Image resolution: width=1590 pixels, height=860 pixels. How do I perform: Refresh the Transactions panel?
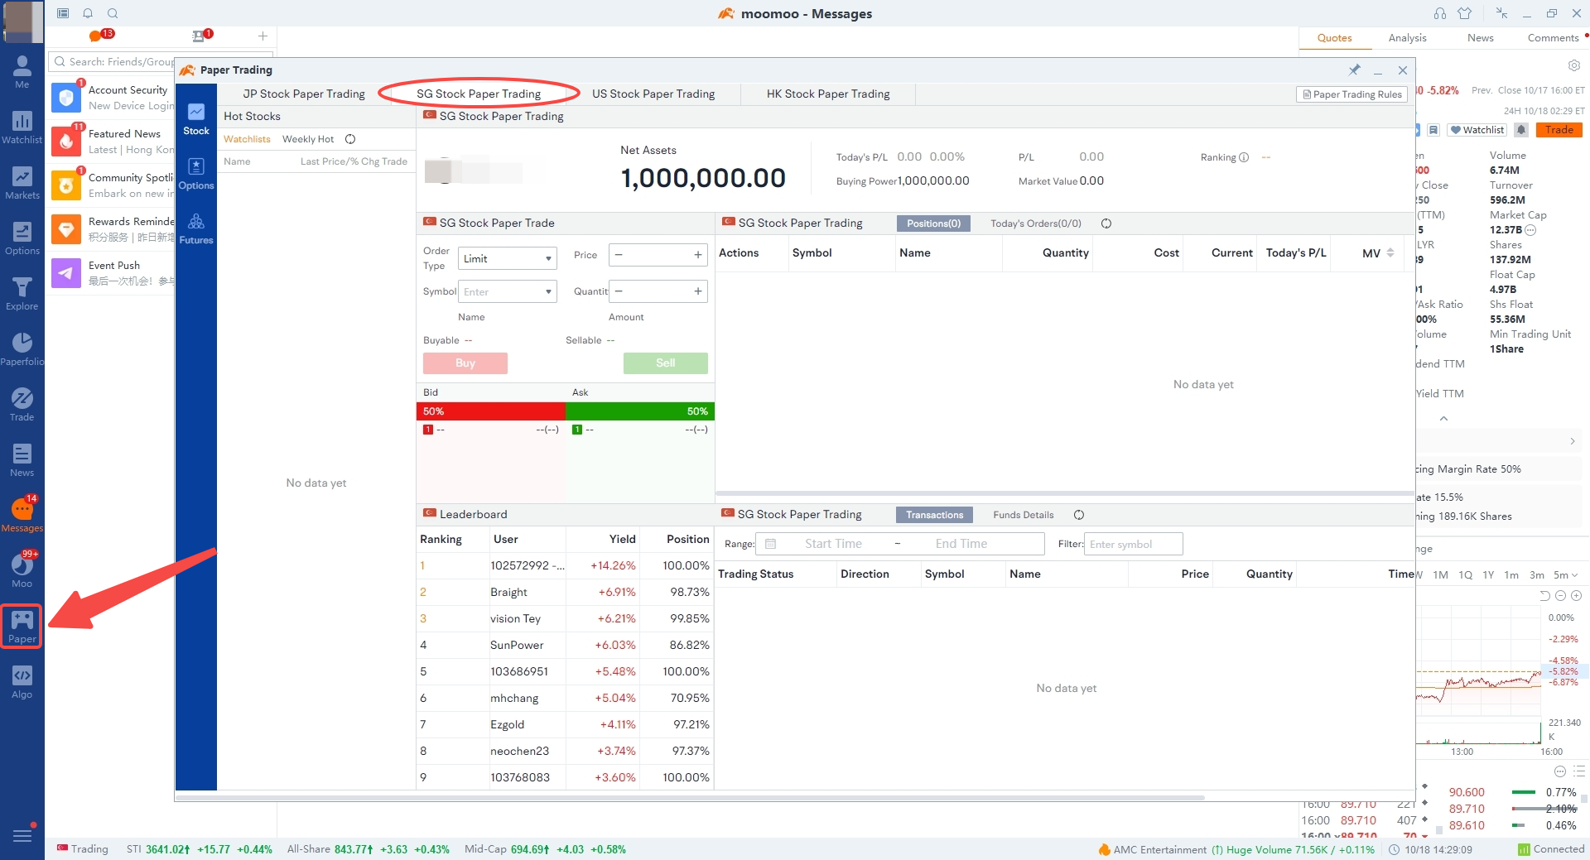(x=1079, y=515)
